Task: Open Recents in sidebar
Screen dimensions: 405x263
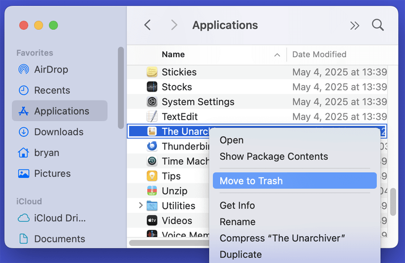Action: [52, 90]
